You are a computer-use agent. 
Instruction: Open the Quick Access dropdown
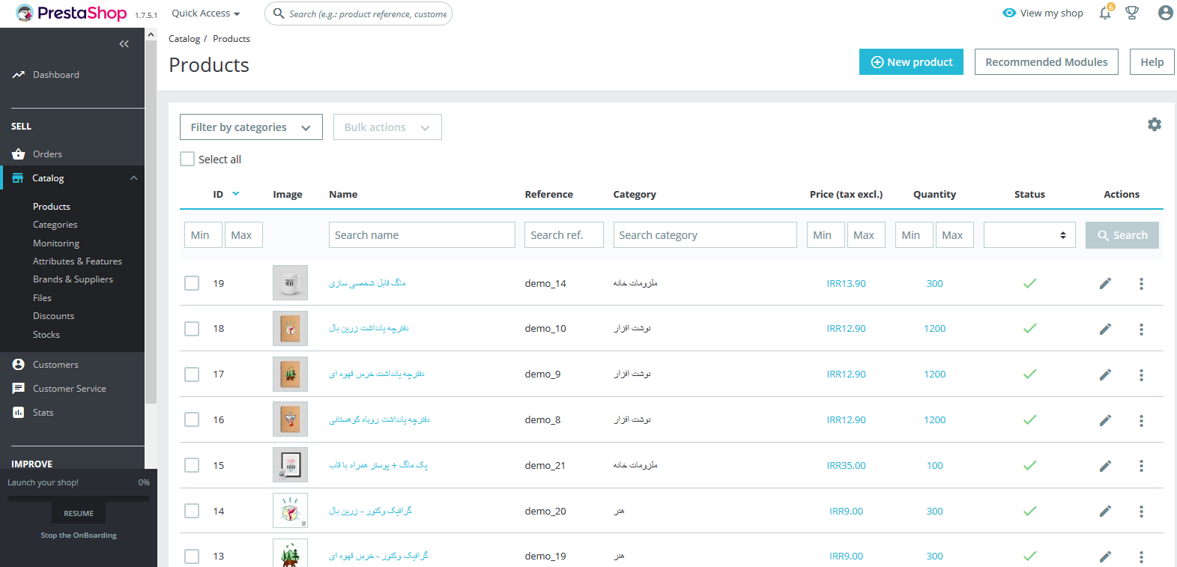coord(206,13)
